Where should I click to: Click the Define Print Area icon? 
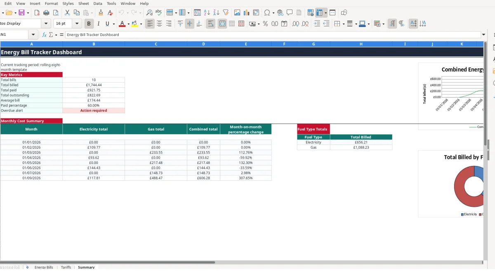click(311, 13)
